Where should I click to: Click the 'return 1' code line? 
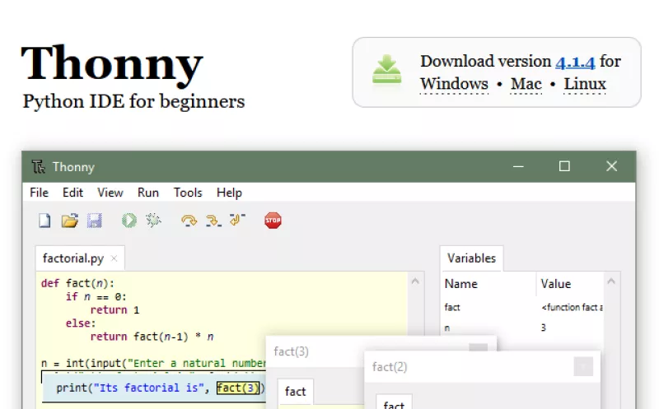(x=115, y=310)
